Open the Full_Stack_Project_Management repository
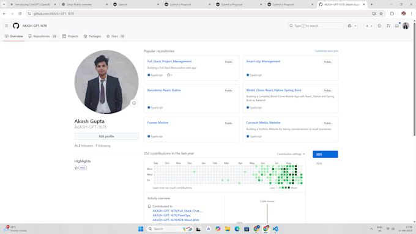416x234 pixels. (x=169, y=61)
